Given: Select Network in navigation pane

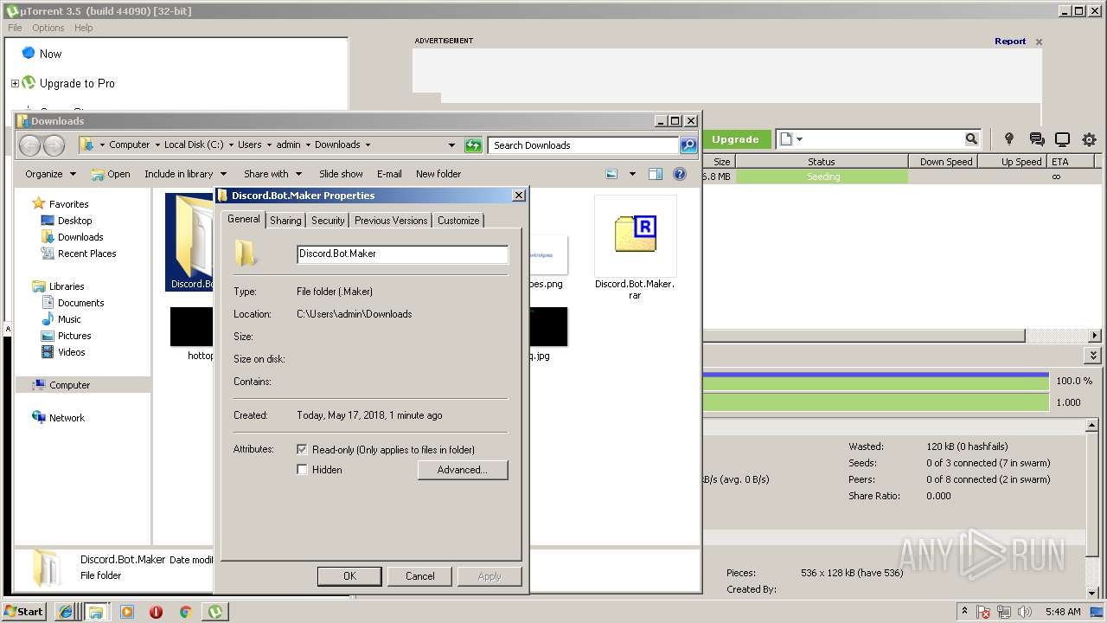Looking at the screenshot, I should pyautogui.click(x=67, y=418).
